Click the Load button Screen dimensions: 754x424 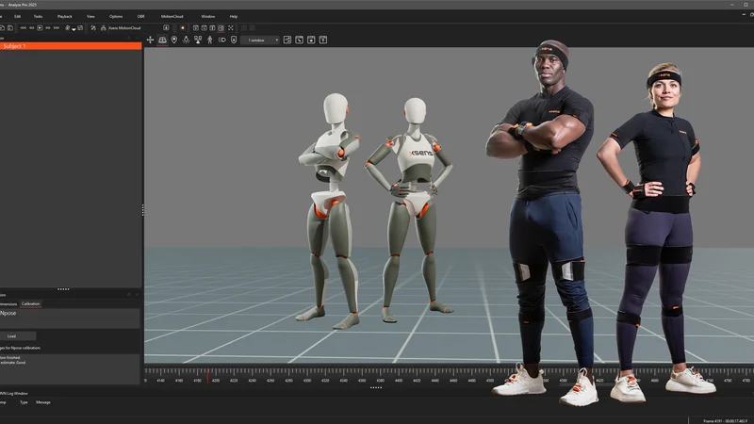point(11,336)
